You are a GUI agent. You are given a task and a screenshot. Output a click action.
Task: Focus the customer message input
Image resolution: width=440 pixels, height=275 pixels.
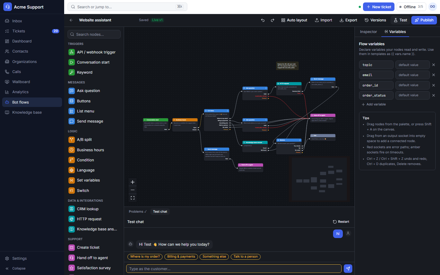click(234, 269)
